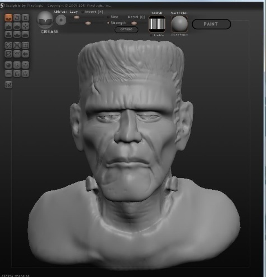266x277 pixels.
Task: Toggle the Size pressure dot
Action: point(108,17)
